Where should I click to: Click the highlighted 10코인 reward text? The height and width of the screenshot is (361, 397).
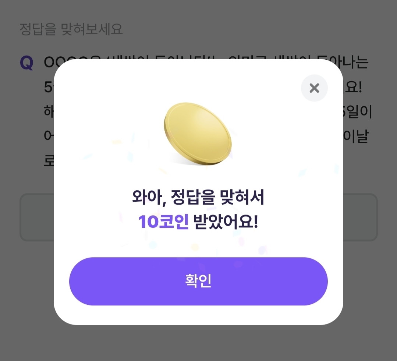click(x=163, y=221)
